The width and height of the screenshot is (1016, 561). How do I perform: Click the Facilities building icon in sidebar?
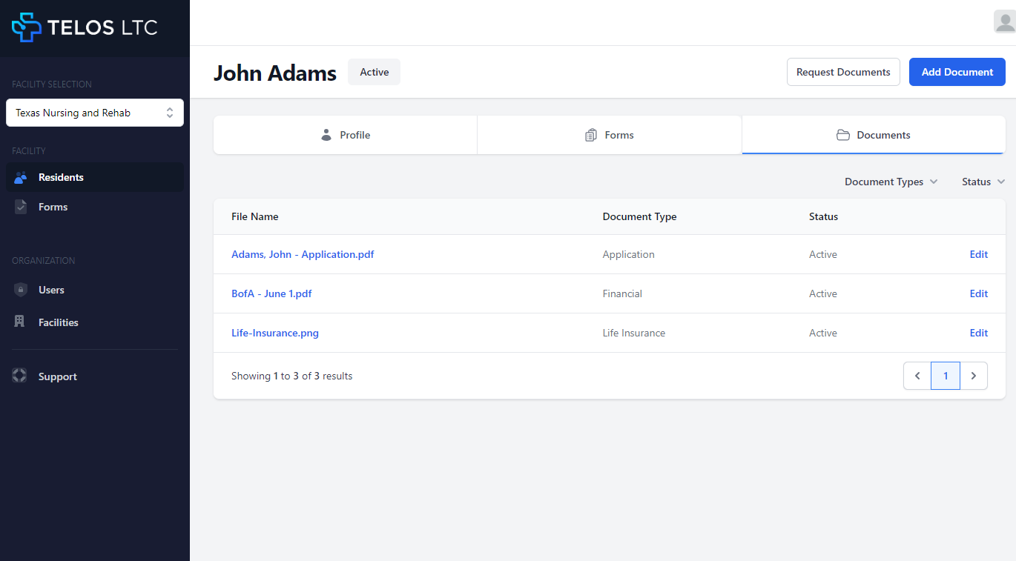tap(21, 322)
